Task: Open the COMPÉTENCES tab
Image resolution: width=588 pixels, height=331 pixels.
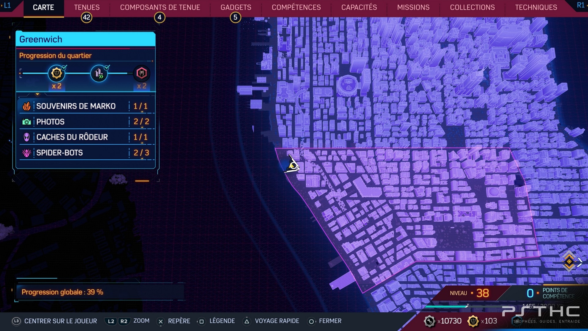Action: click(296, 7)
